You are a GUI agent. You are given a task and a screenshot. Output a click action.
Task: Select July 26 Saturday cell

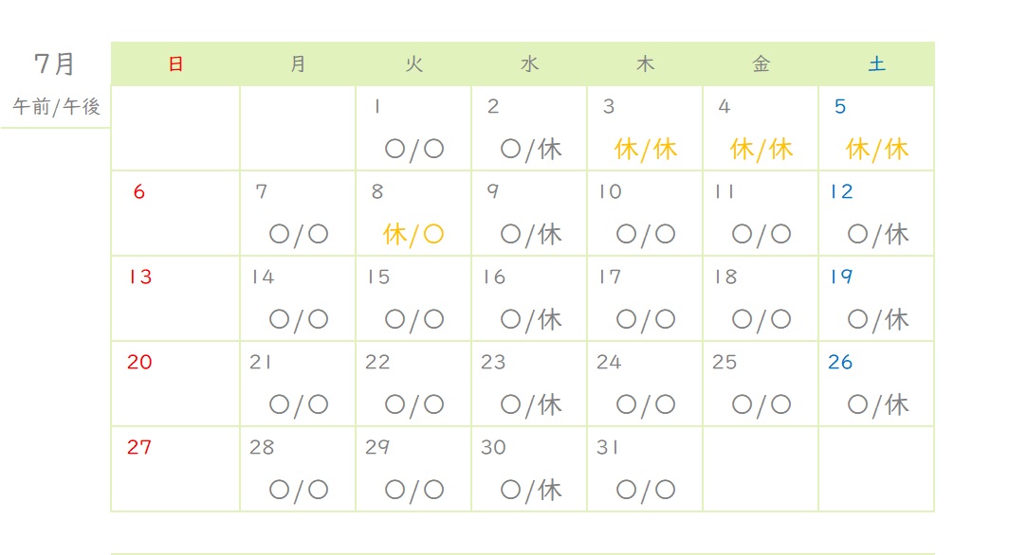pyautogui.click(x=876, y=385)
